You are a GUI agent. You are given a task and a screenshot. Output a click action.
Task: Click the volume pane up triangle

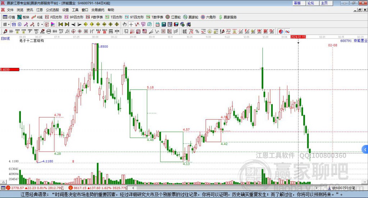(x=3, y=182)
